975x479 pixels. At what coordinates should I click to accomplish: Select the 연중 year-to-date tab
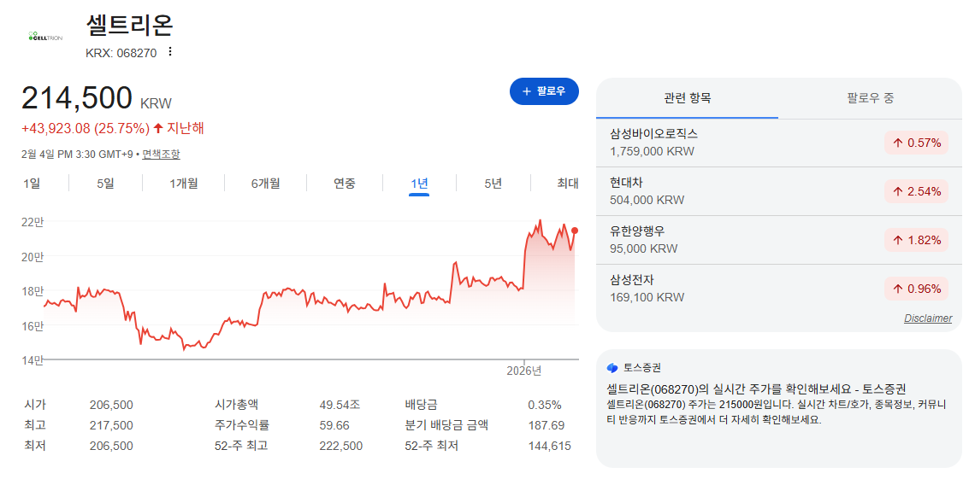tap(345, 183)
